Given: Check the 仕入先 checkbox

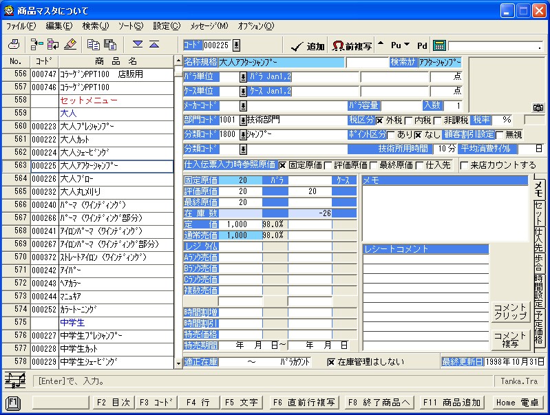Looking at the screenshot, I should coord(419,165).
